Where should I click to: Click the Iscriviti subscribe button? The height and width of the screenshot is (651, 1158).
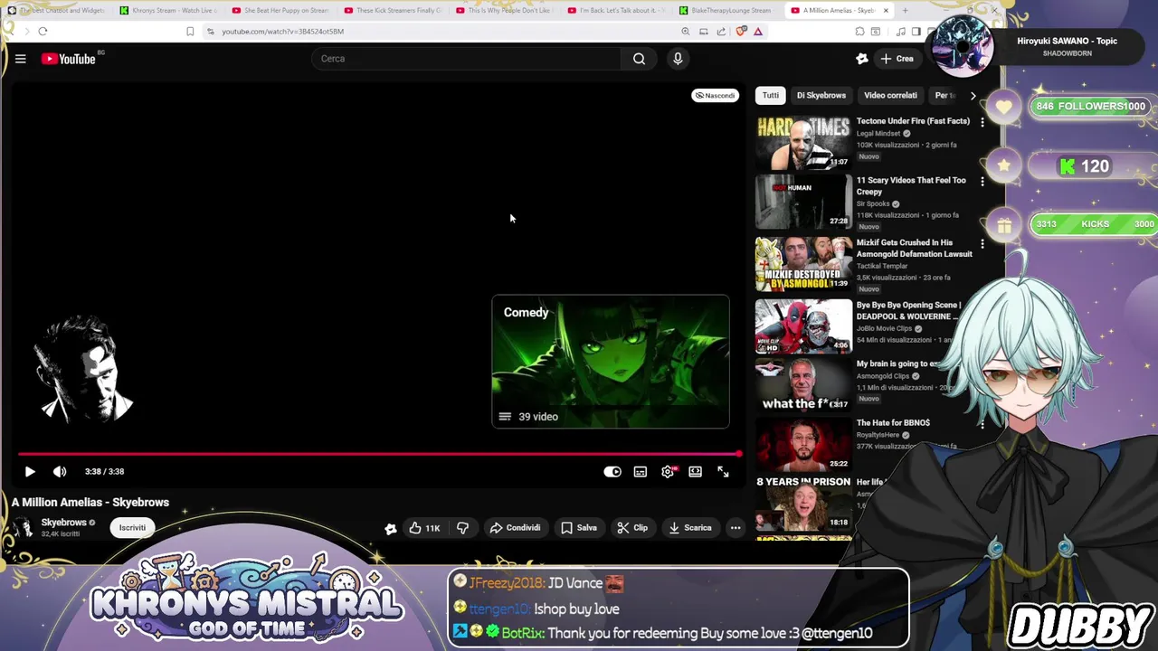[132, 527]
